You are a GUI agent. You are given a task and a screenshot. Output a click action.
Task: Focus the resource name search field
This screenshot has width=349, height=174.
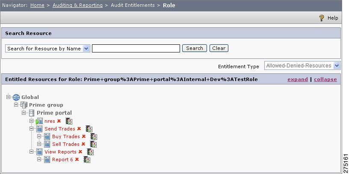(136, 48)
